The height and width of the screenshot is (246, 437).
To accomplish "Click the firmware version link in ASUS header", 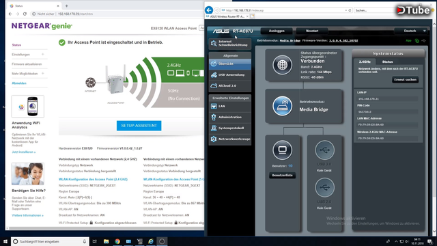I will [343, 41].
